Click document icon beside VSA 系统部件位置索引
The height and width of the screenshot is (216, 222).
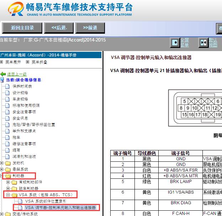click(x=20, y=201)
